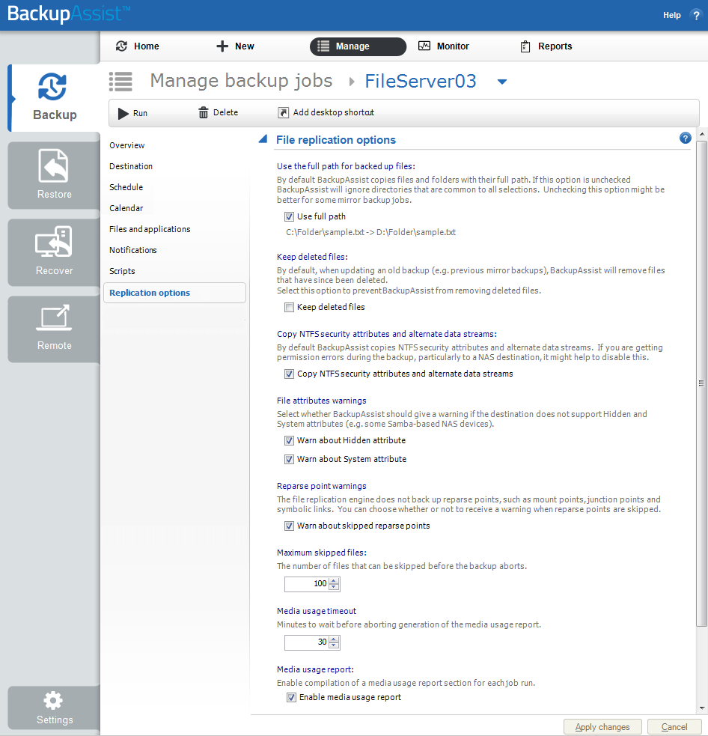The width and height of the screenshot is (708, 736).
Task: Disable Enable media usage report
Action: (x=291, y=698)
